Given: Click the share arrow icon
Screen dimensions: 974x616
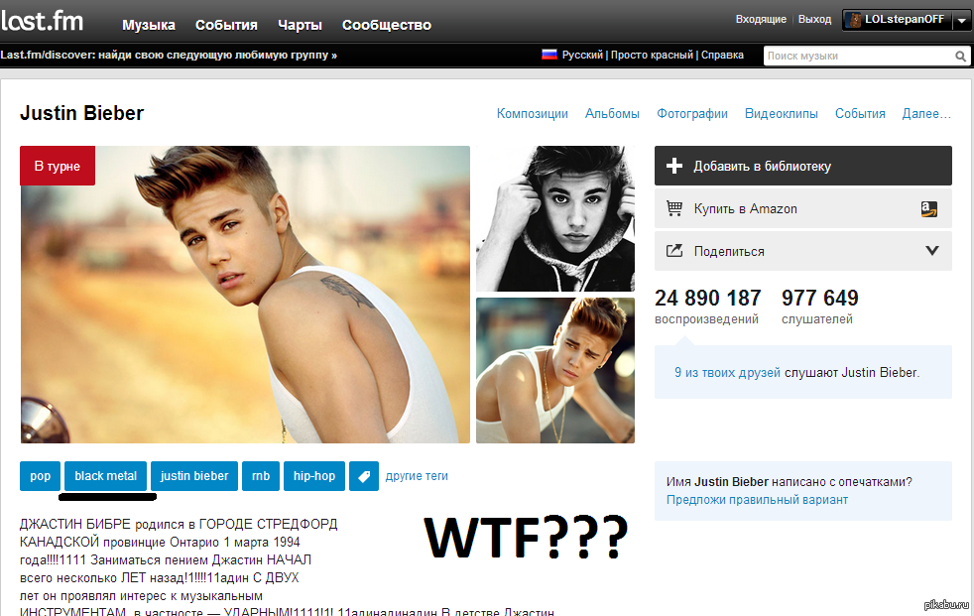Looking at the screenshot, I should [674, 251].
